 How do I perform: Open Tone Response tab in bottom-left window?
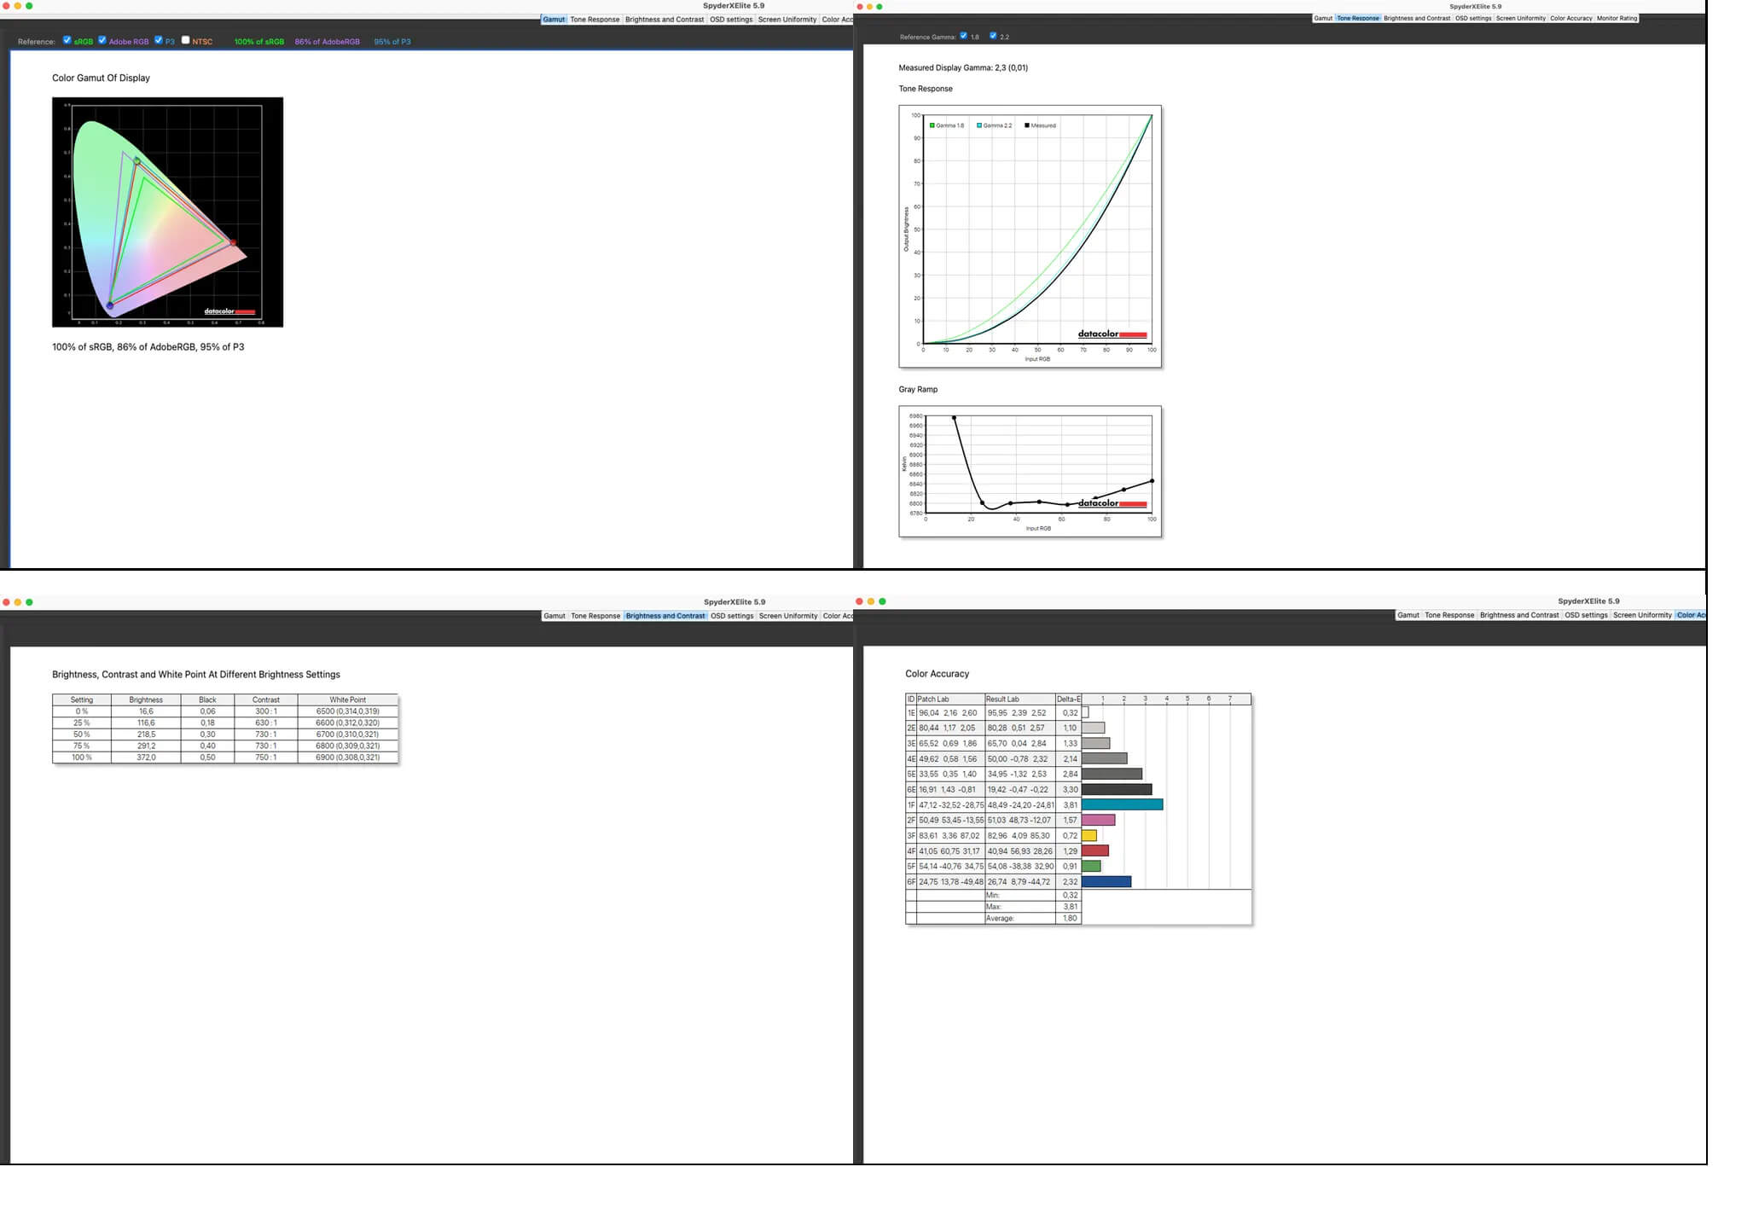click(595, 616)
